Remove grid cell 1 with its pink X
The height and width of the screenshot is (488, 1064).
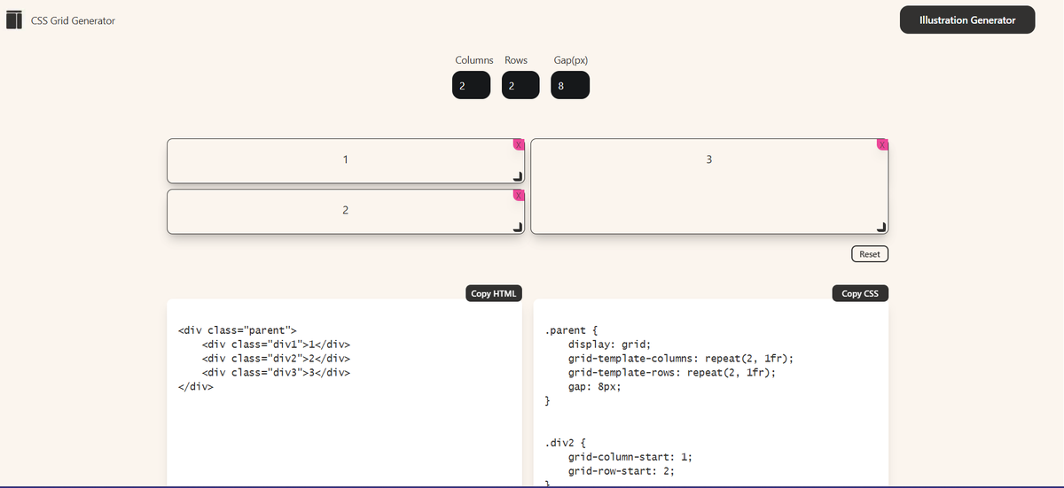[519, 144]
